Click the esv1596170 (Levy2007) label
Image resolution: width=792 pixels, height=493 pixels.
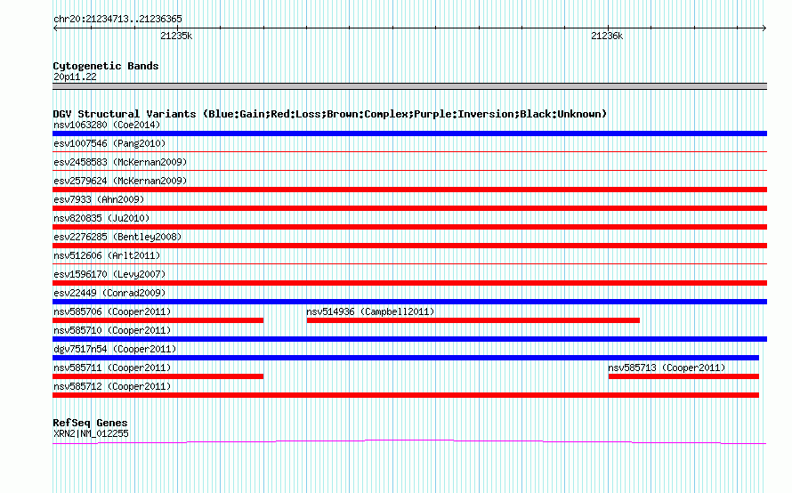109,274
